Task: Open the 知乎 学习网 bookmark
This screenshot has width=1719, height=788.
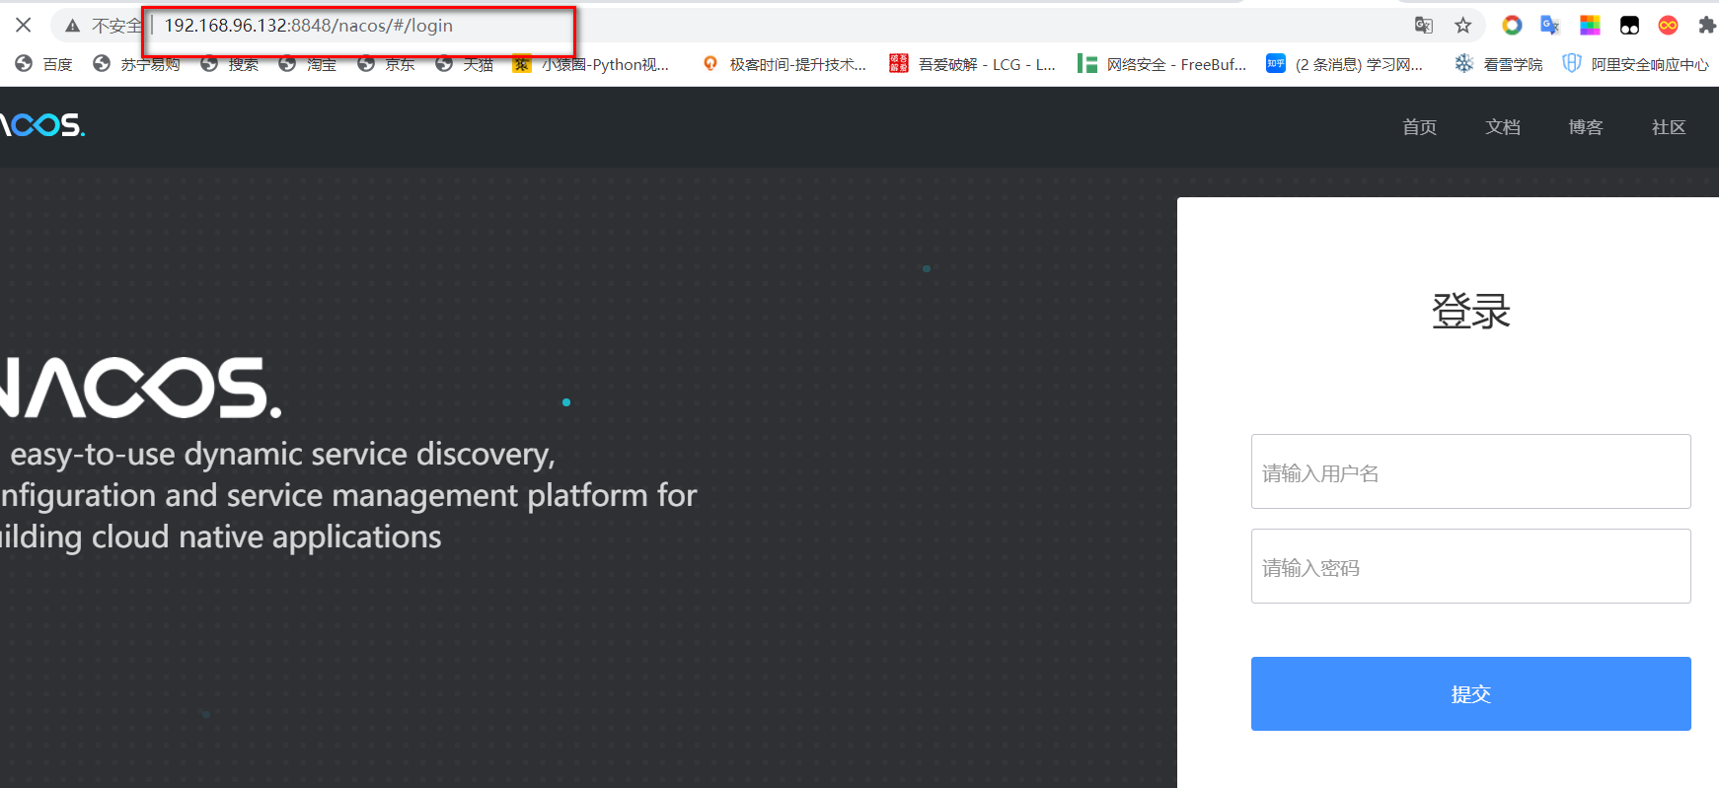Action: tap(1345, 64)
